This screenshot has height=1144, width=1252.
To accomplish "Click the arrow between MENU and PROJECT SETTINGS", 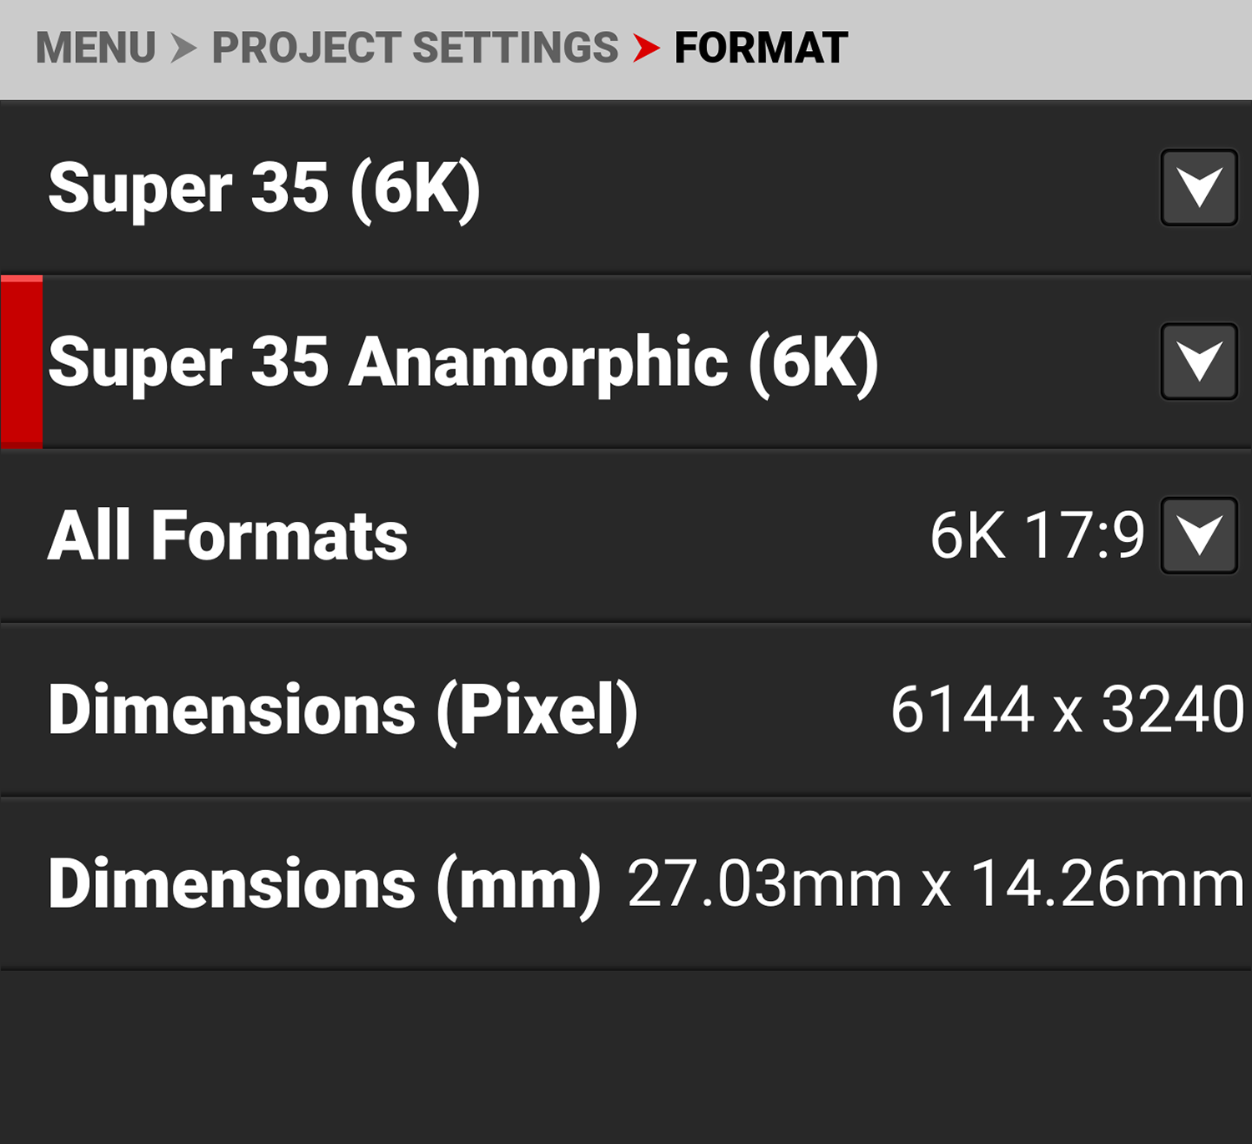I will click(184, 47).
